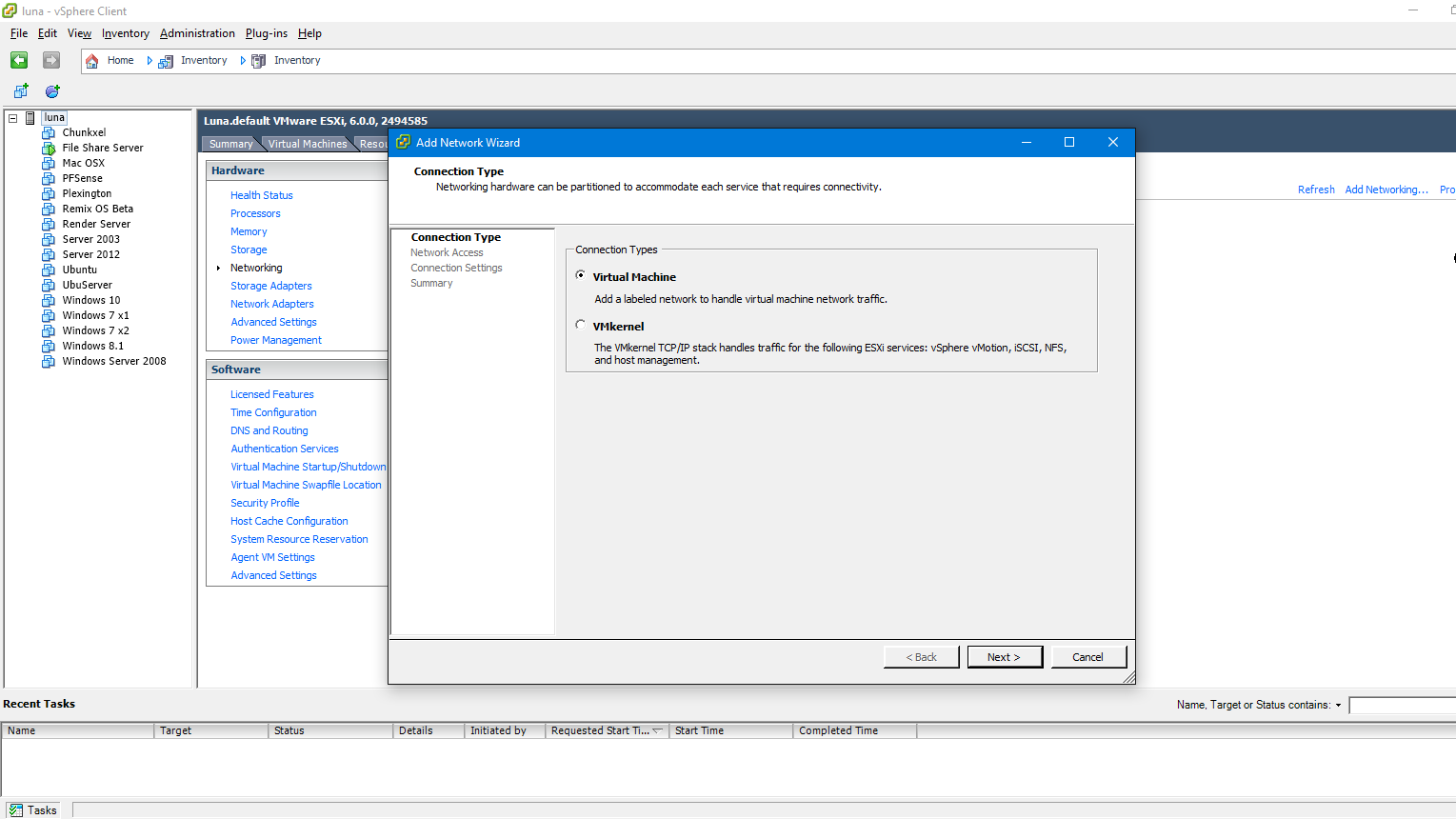Click the new resource pool toolbar icon
Viewport: 1456px width, 819px height.
52,91
